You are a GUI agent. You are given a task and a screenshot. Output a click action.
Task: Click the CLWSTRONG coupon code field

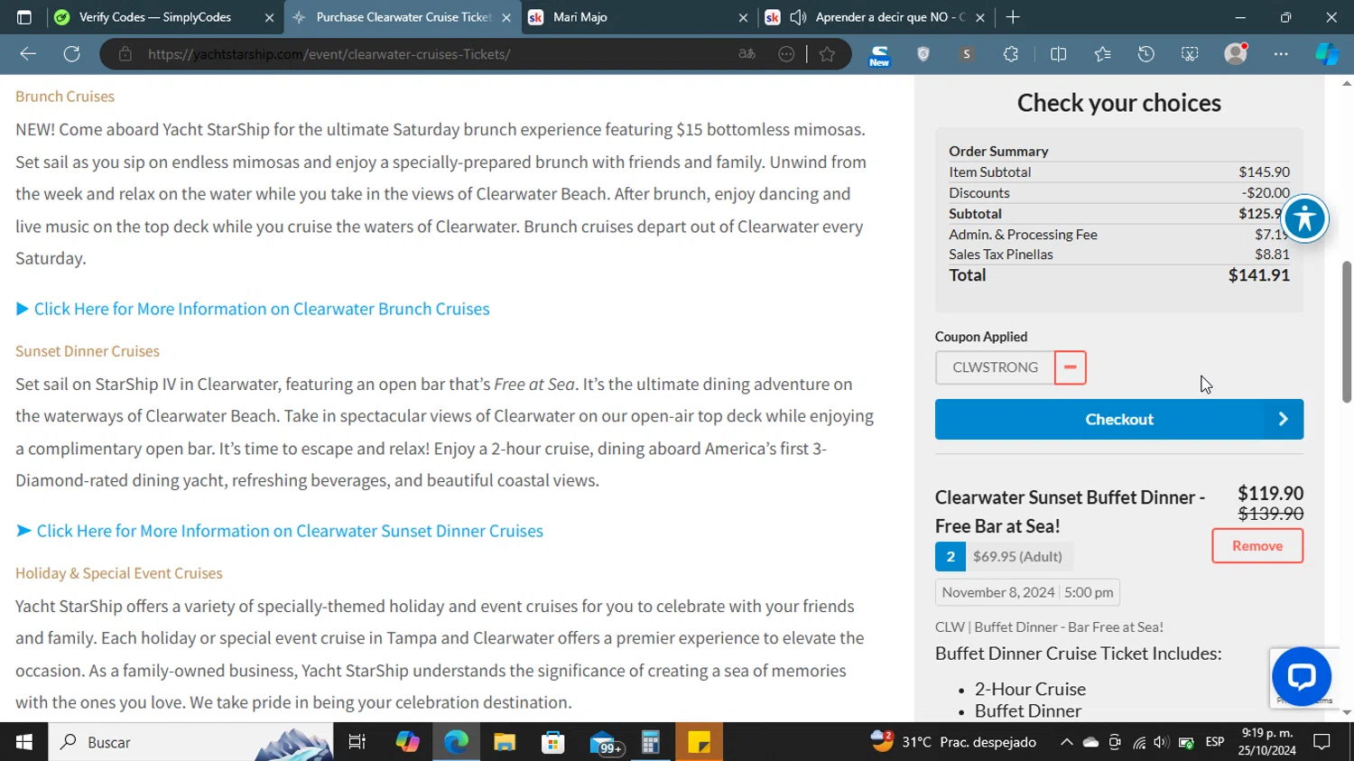point(995,367)
